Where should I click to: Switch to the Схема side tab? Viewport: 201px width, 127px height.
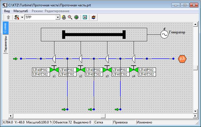pos(5,28)
